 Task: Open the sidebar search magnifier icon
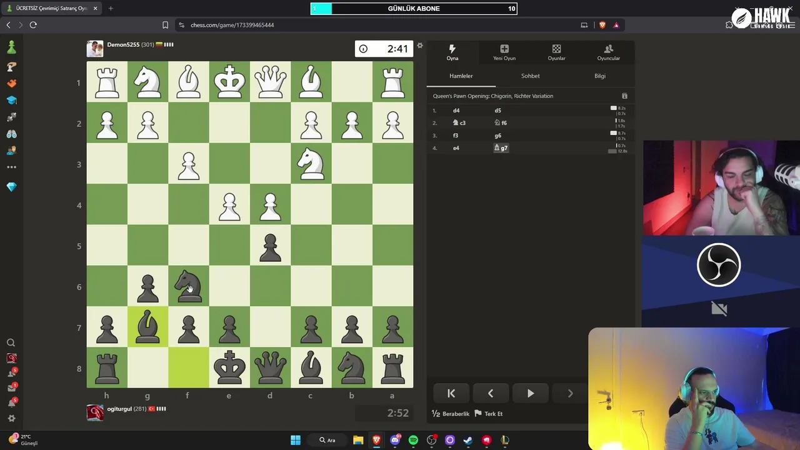[11, 342]
